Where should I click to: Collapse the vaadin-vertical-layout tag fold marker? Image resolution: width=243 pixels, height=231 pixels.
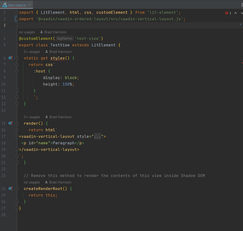click(x=17, y=136)
